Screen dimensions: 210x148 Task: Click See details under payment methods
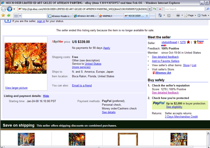pos(108,112)
